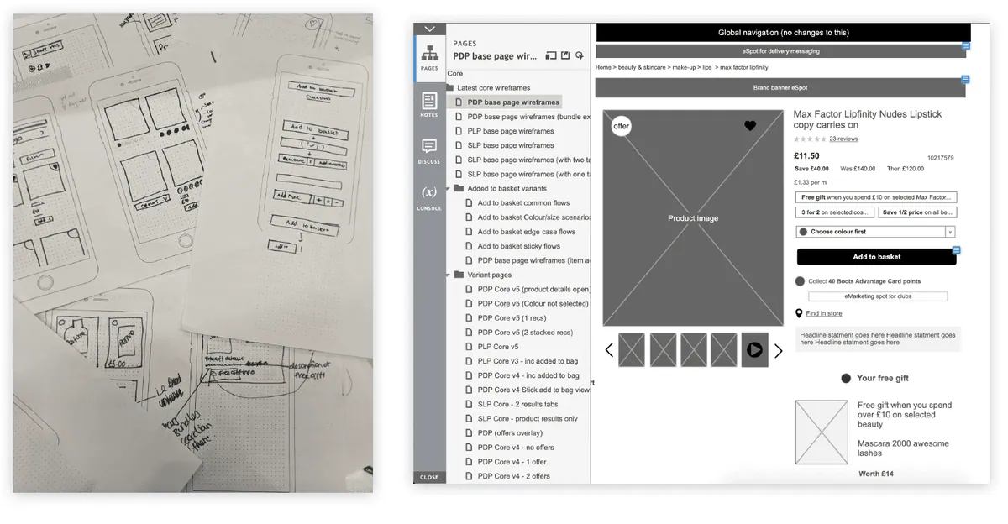
Task: Open Choose colour first dropdown
Action: pyautogui.click(x=875, y=232)
